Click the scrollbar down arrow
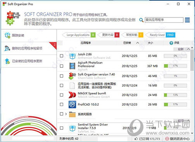 (192, 133)
